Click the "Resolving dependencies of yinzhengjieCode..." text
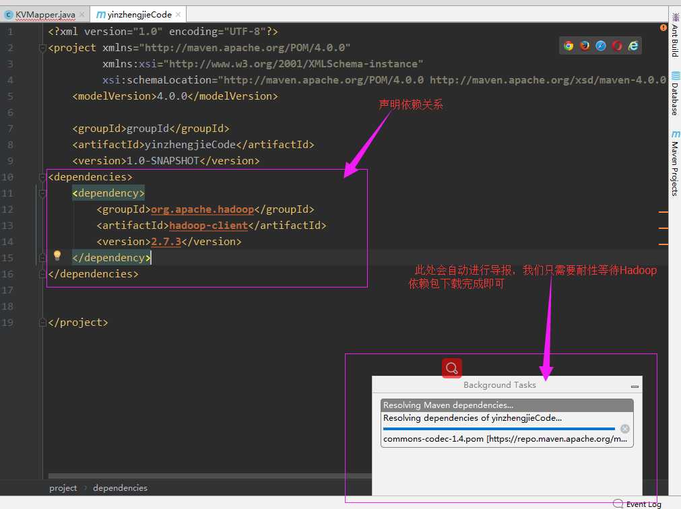 pyautogui.click(x=473, y=418)
